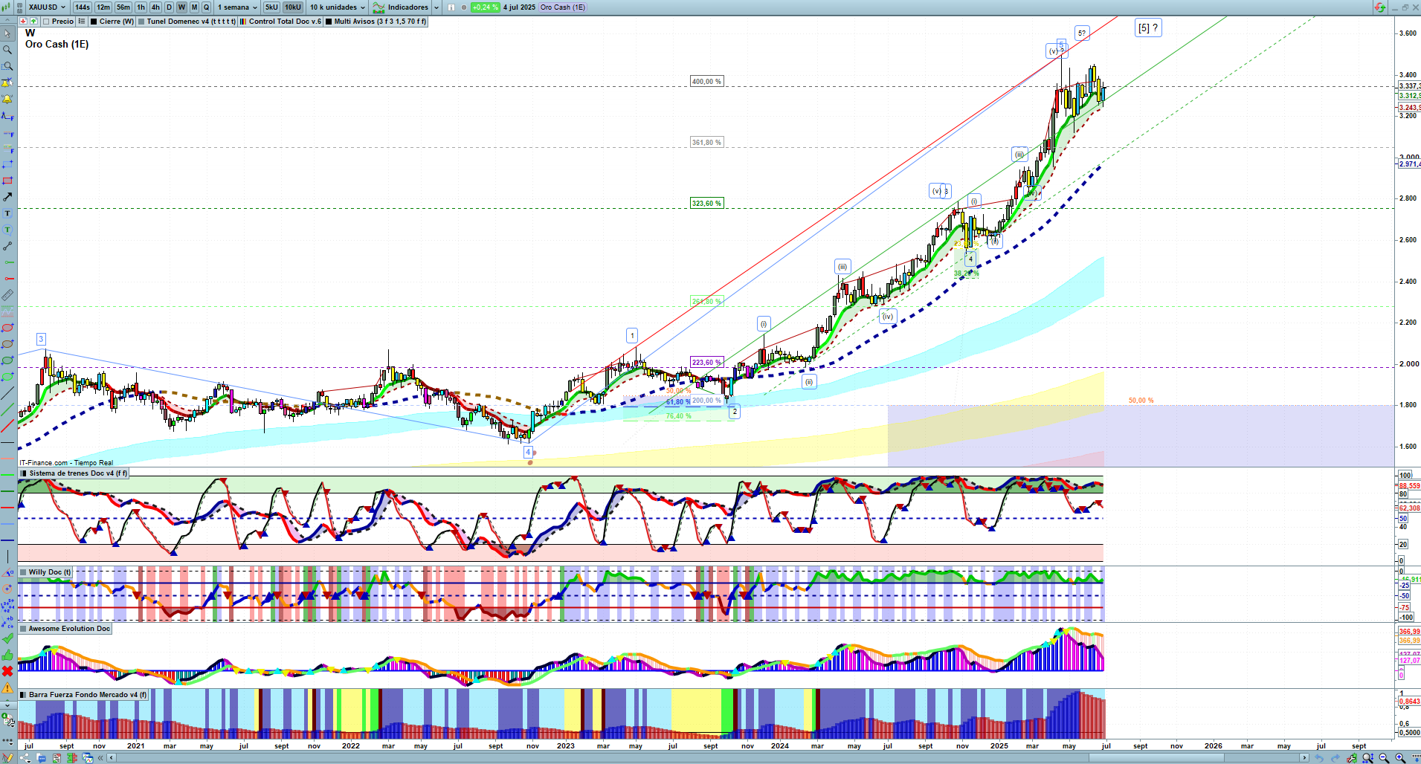The height and width of the screenshot is (764, 1421).
Task: Click the red X delete icon
Action: click(7, 671)
